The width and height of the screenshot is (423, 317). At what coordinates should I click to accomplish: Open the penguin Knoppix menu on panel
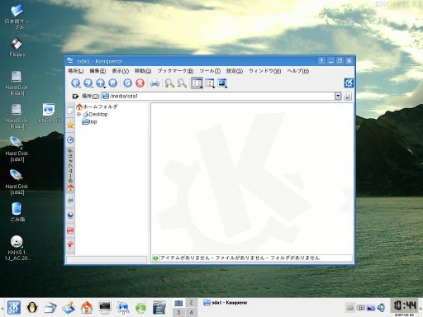(32, 307)
